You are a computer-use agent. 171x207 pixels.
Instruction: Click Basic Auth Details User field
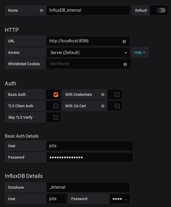coord(90,146)
